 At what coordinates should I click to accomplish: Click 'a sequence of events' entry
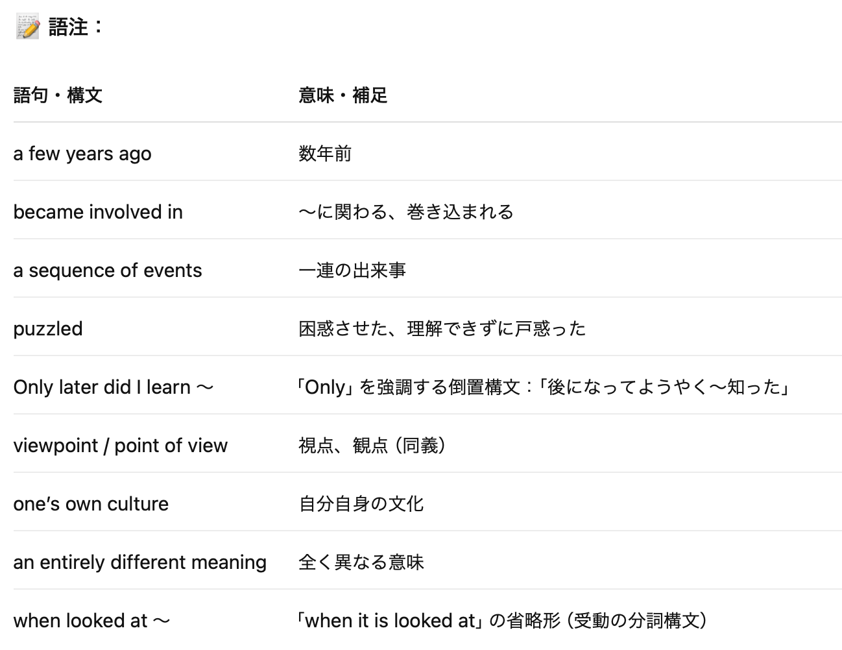click(108, 271)
